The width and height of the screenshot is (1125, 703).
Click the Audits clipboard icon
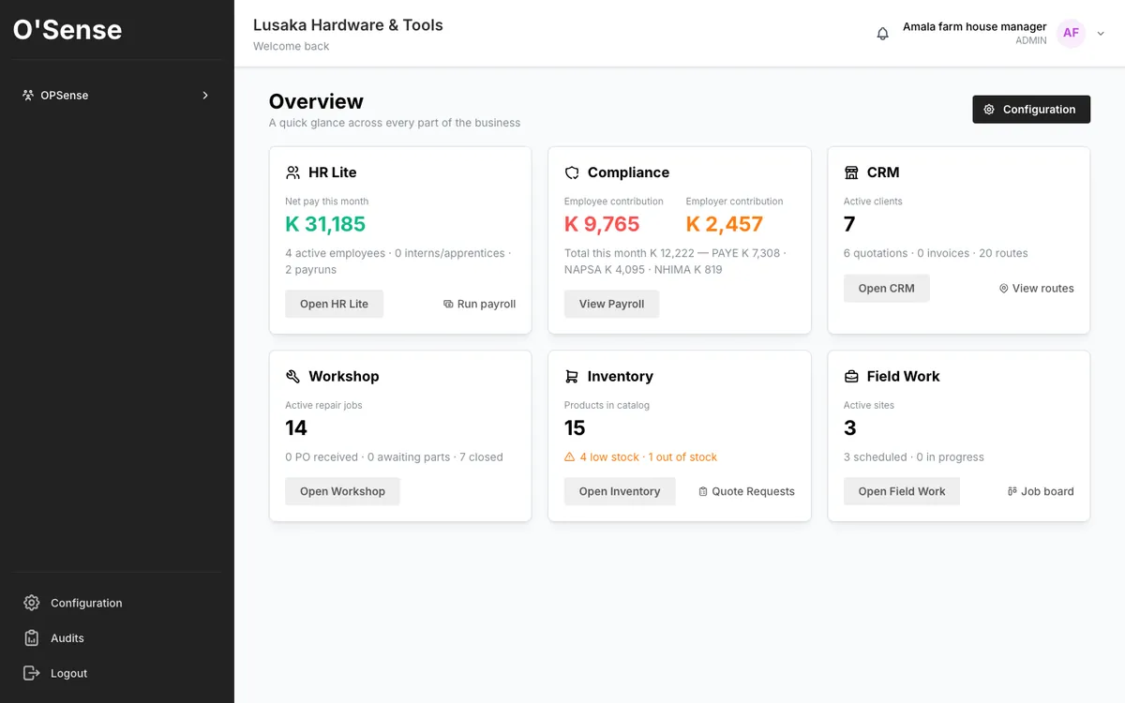coord(32,637)
